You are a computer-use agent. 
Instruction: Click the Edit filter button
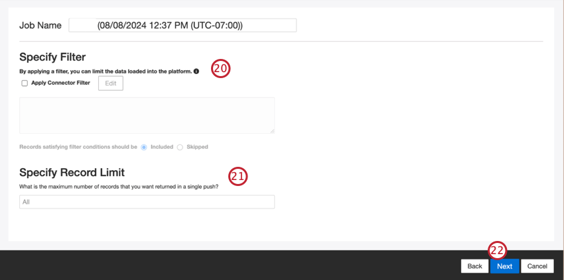[111, 83]
